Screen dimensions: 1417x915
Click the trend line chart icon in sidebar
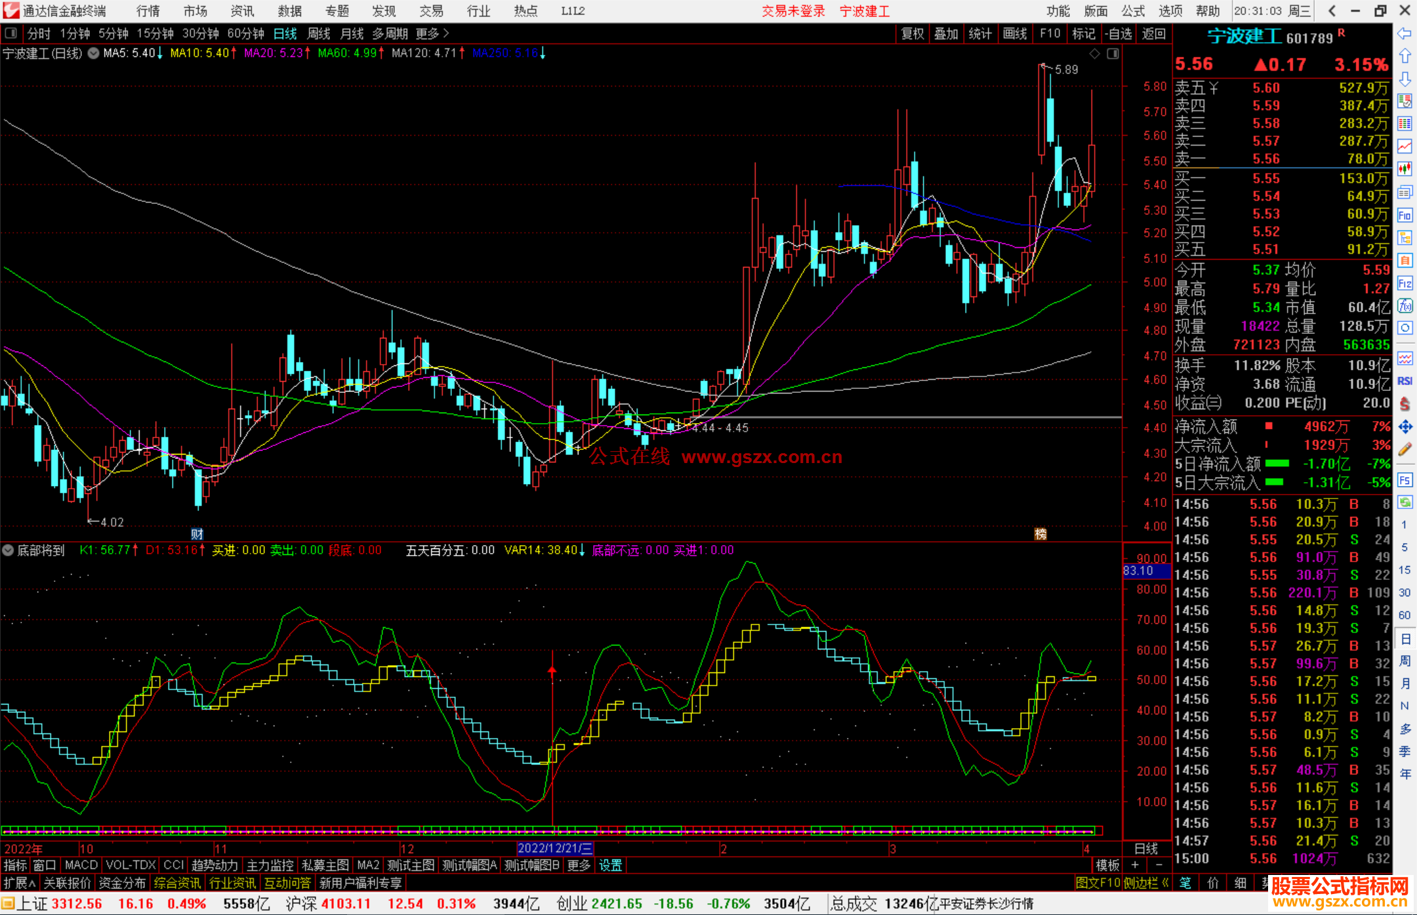1405,146
